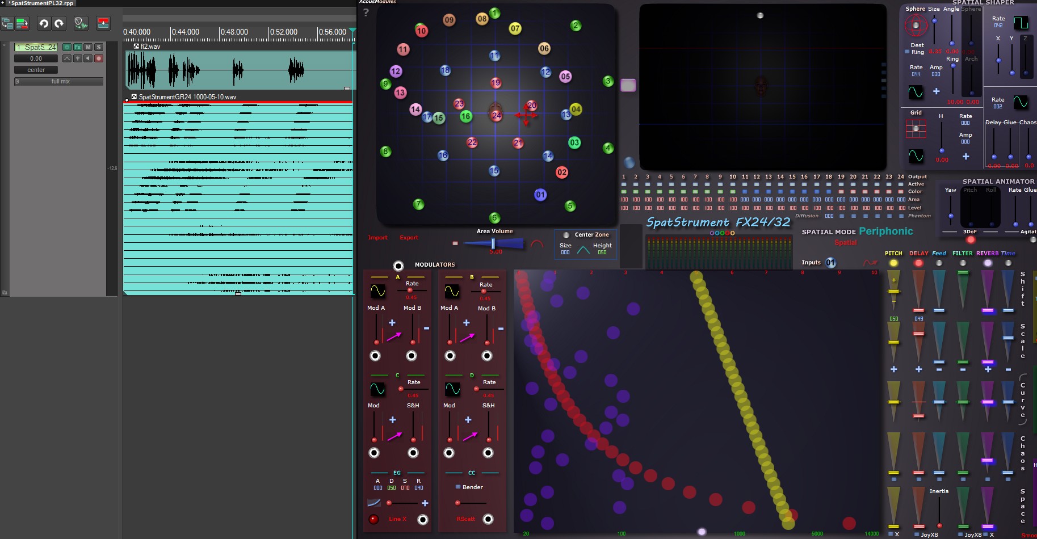Click the RScatt output jack
This screenshot has width=1037, height=539.
click(488, 519)
